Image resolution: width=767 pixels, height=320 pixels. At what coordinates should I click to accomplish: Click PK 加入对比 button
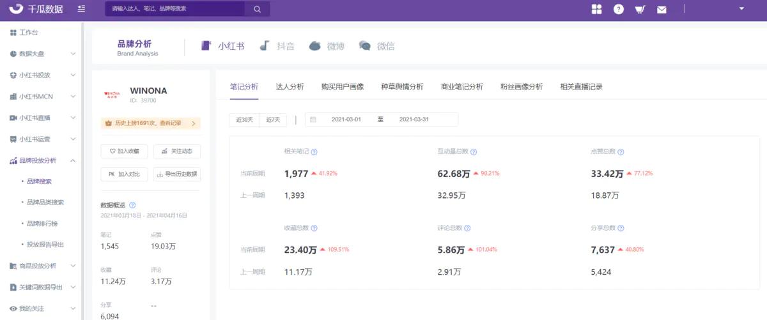[124, 174]
